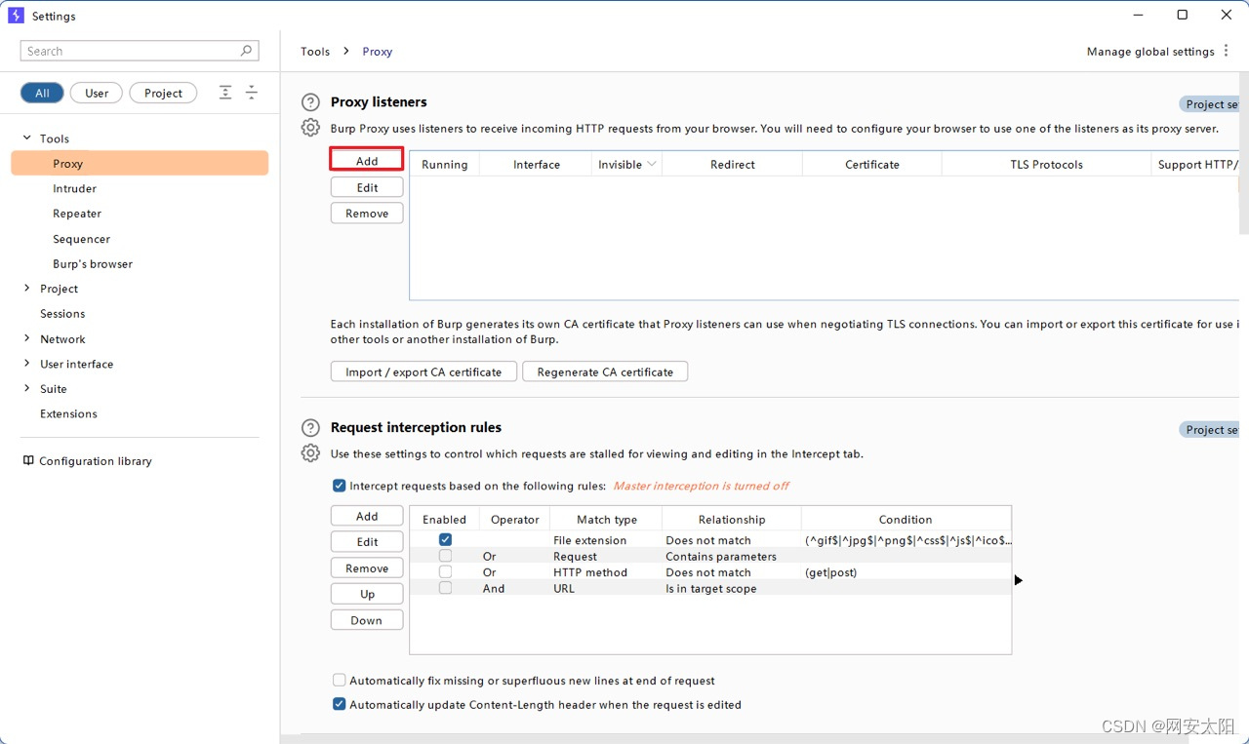Image resolution: width=1249 pixels, height=744 pixels.
Task: Move interception rule Up
Action: [367, 594]
